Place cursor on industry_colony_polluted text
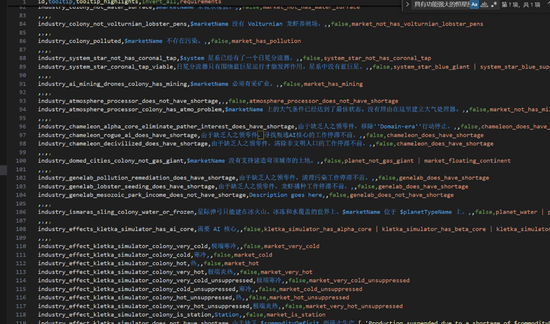 tap(79, 41)
